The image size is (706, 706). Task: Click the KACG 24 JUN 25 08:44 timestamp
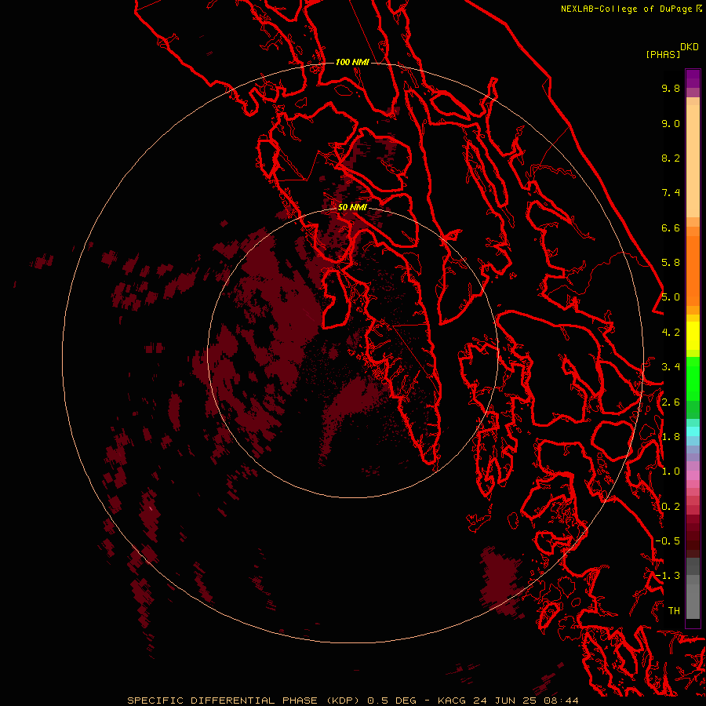pyautogui.click(x=508, y=701)
